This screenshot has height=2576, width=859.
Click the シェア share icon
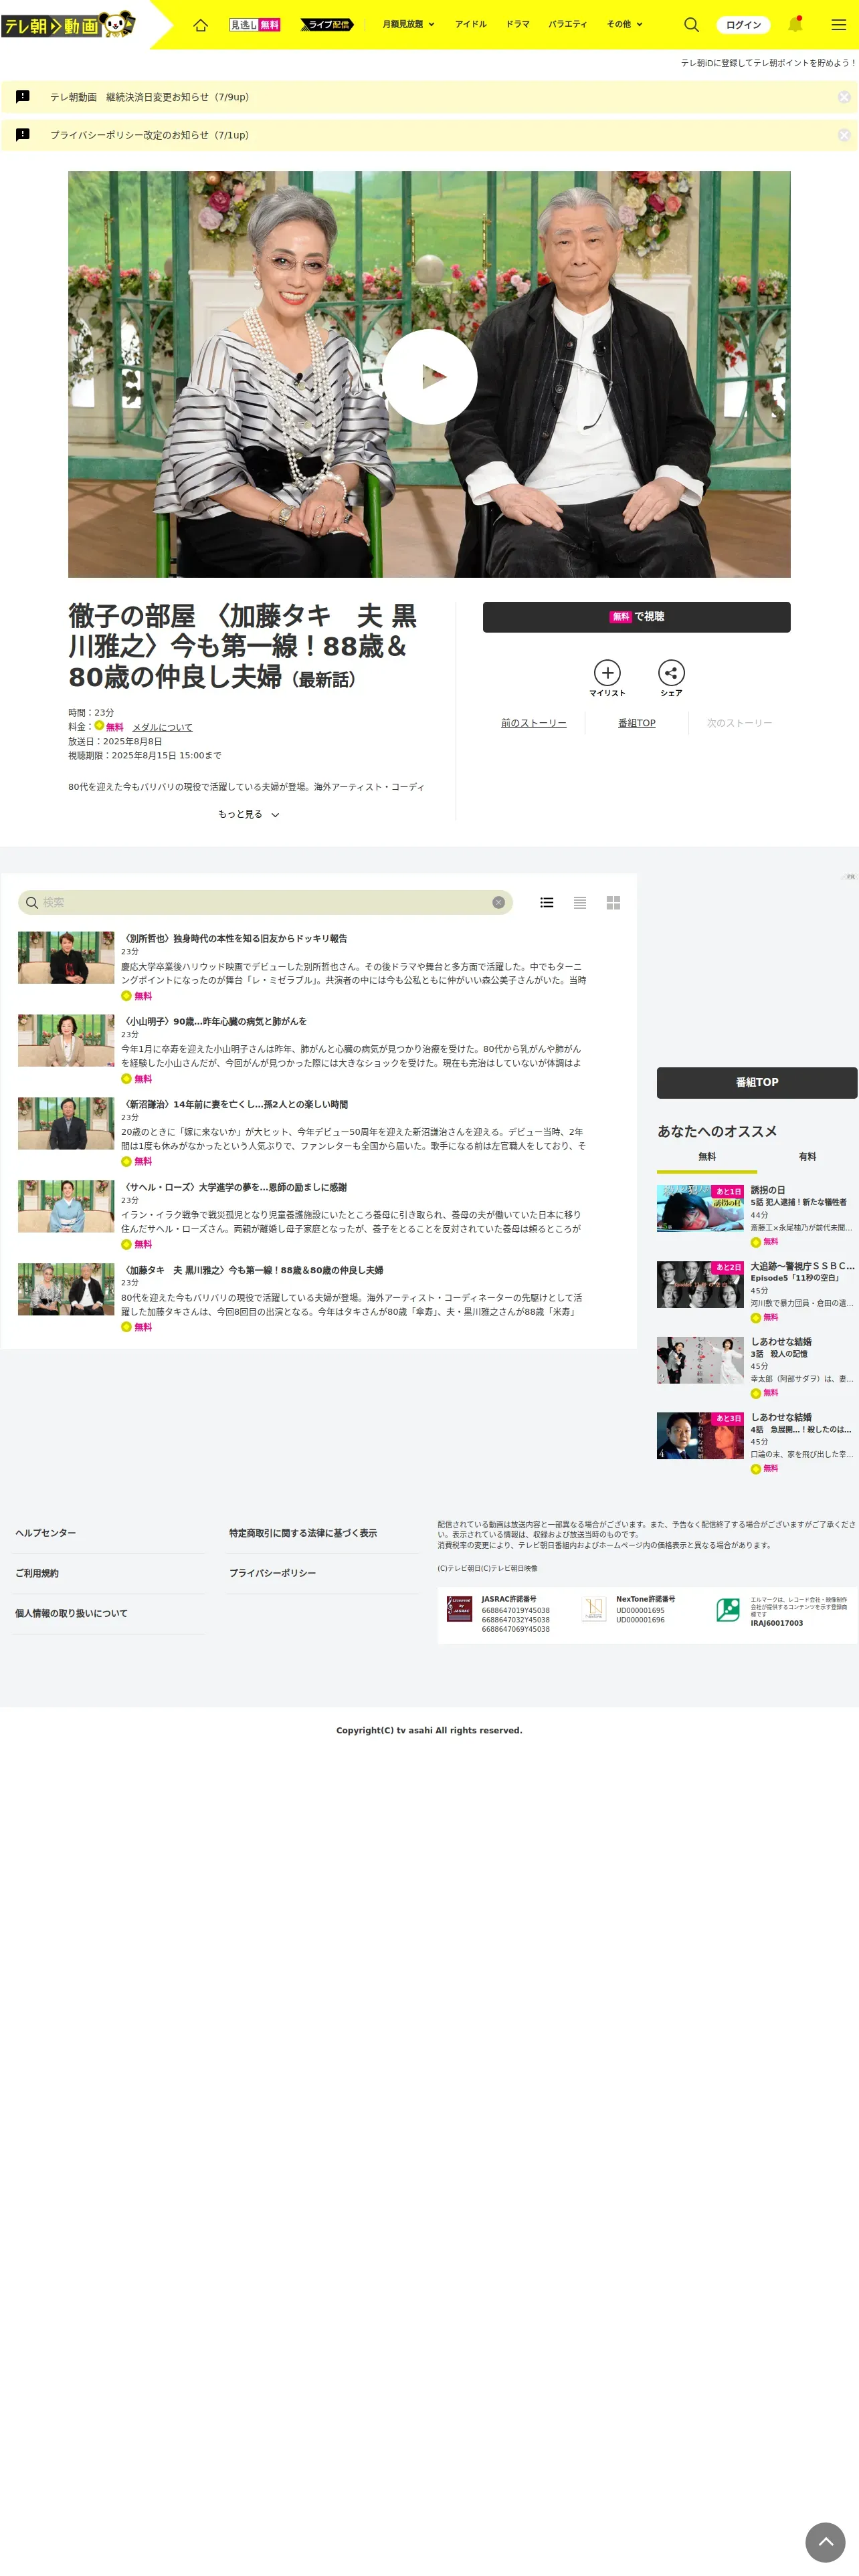coord(671,678)
